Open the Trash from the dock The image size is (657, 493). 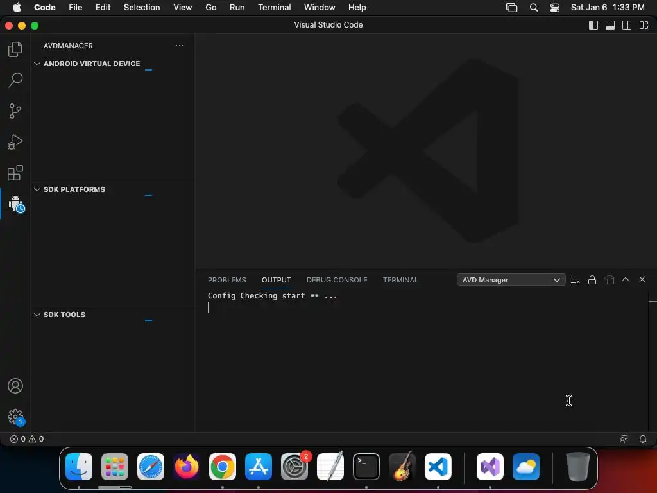(578, 467)
